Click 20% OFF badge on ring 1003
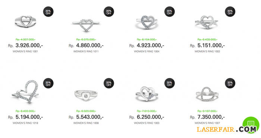Image resolution: width=261 pixels, height=138 pixels. point(169,83)
